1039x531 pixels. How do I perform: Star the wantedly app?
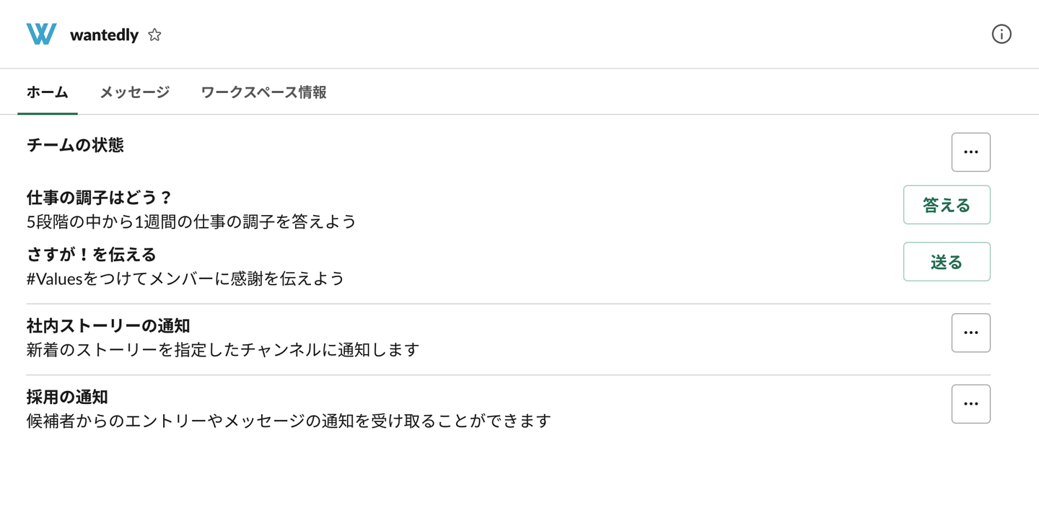pyautogui.click(x=154, y=35)
